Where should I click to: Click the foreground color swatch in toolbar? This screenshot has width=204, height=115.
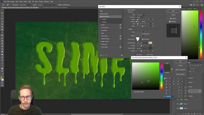[2, 79]
